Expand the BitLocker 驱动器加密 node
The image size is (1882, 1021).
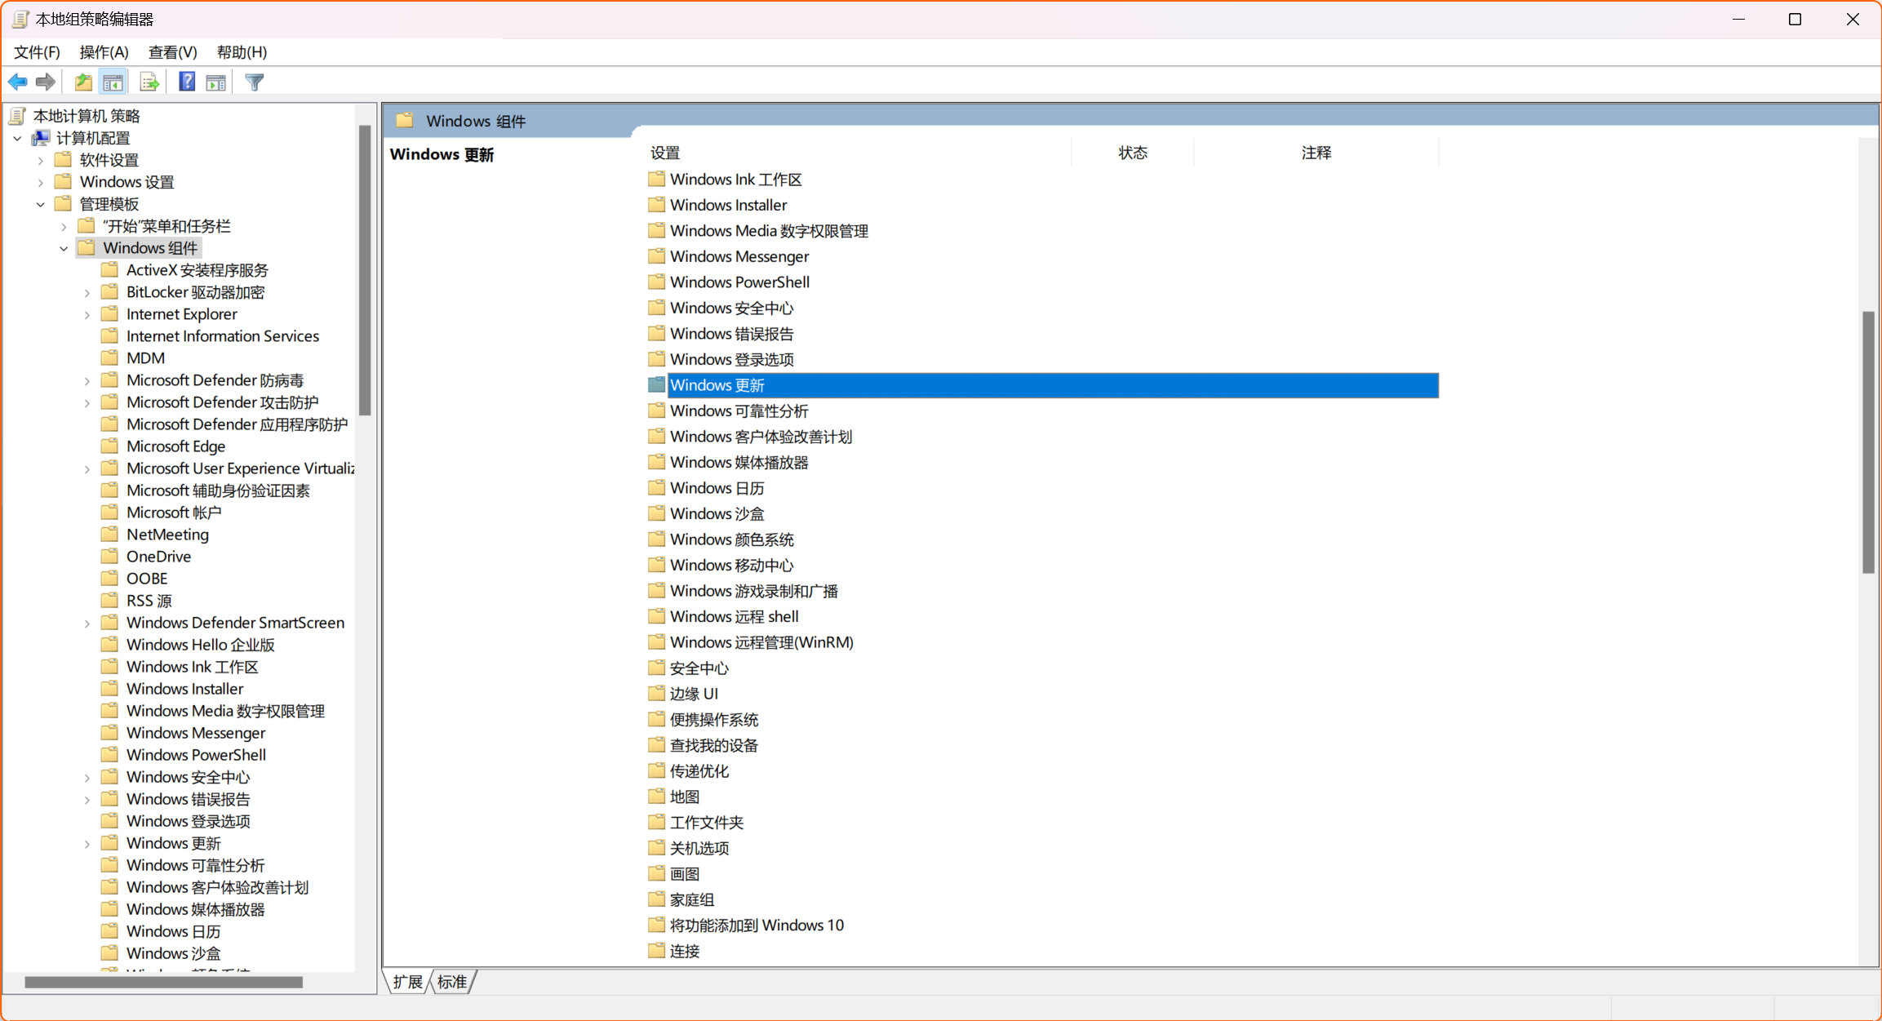[x=87, y=291]
